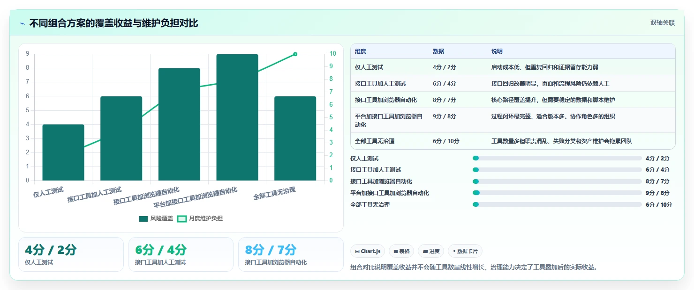Screen dimensions: 694x290
Task: Click the 说明 table column header
Action: (x=497, y=51)
